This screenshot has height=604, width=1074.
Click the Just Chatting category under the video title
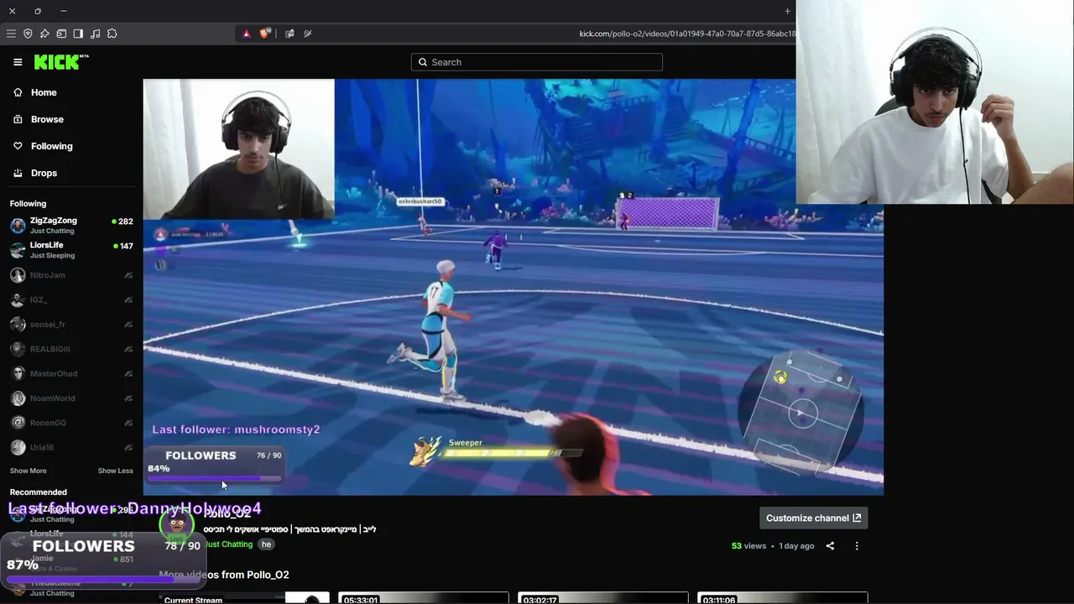pyautogui.click(x=228, y=544)
